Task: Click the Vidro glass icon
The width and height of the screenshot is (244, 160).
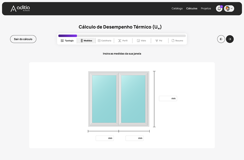Action: (138, 41)
